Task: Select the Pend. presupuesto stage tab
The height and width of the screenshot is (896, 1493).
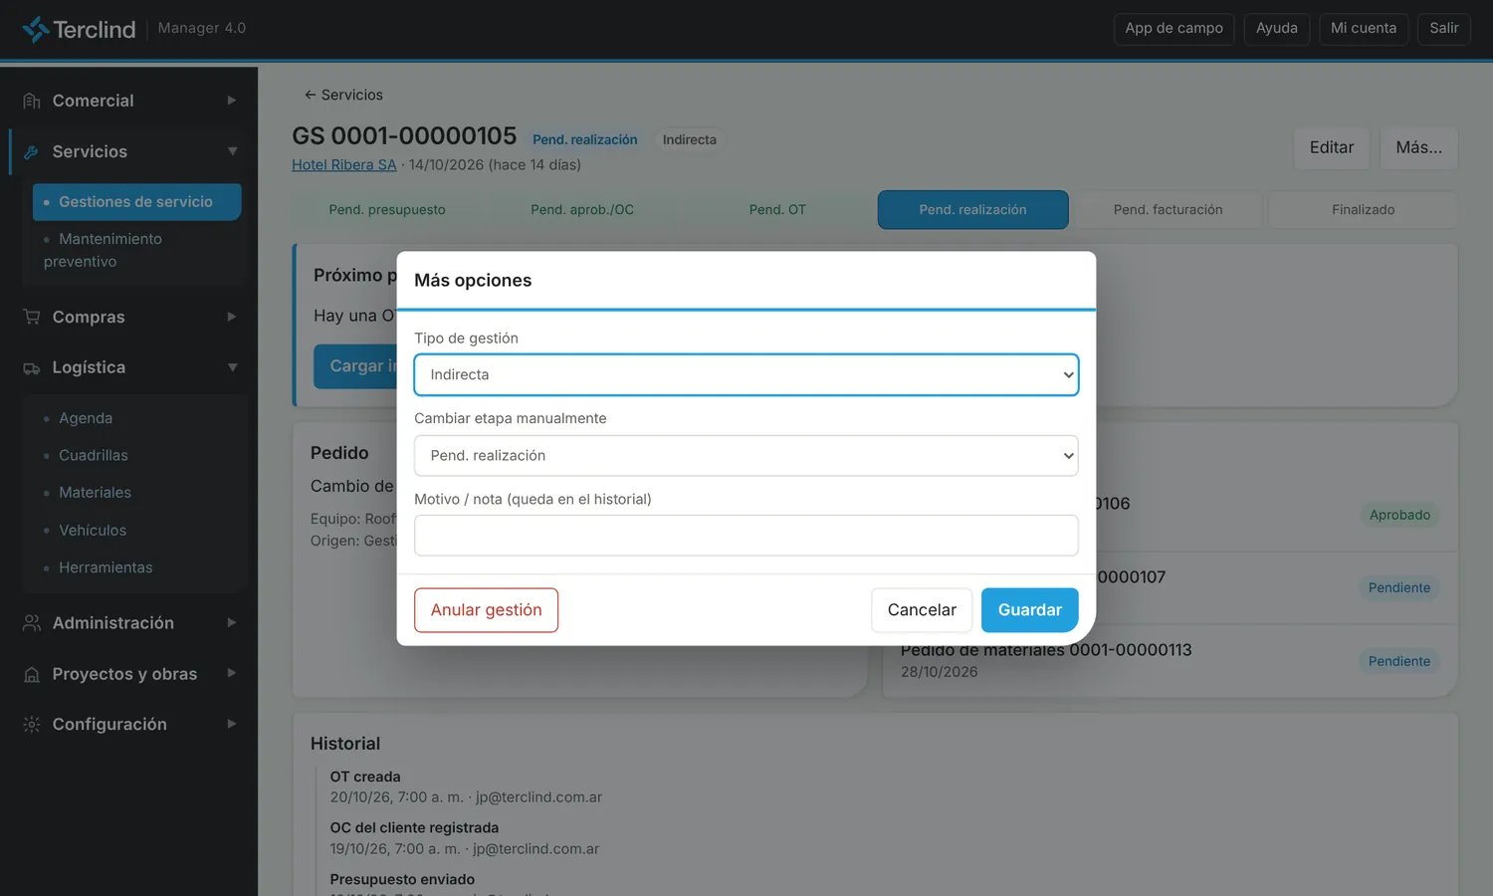Action: 387,210
